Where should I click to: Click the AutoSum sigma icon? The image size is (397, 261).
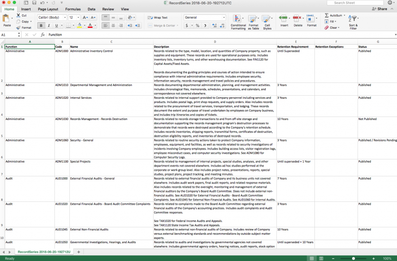pos(326,15)
